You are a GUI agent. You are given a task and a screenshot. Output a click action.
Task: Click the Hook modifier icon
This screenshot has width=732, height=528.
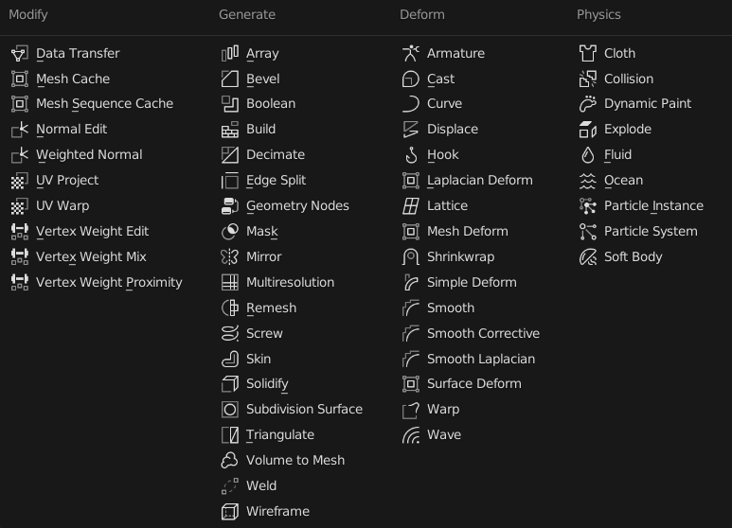pyautogui.click(x=411, y=155)
